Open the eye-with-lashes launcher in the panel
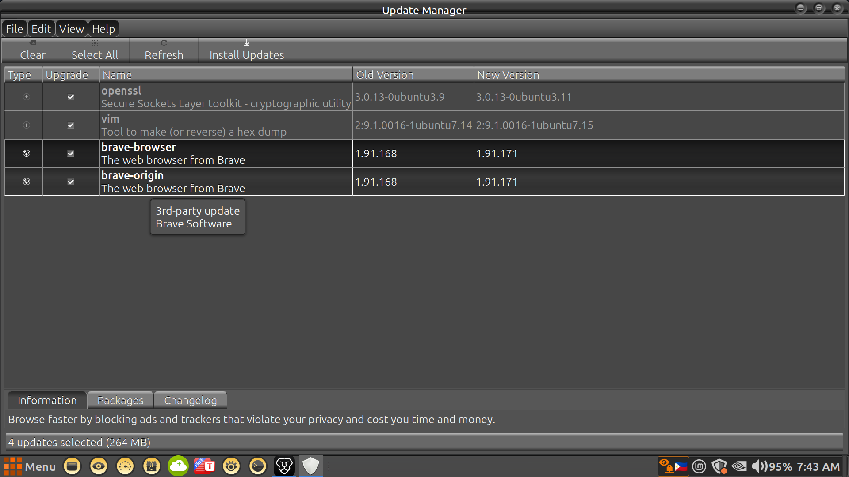This screenshot has width=849, height=477. (x=231, y=466)
